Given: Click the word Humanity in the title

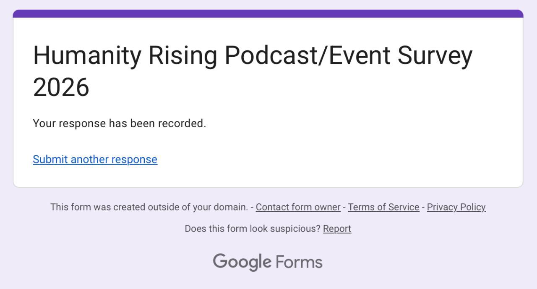Looking at the screenshot, I should click(87, 55).
